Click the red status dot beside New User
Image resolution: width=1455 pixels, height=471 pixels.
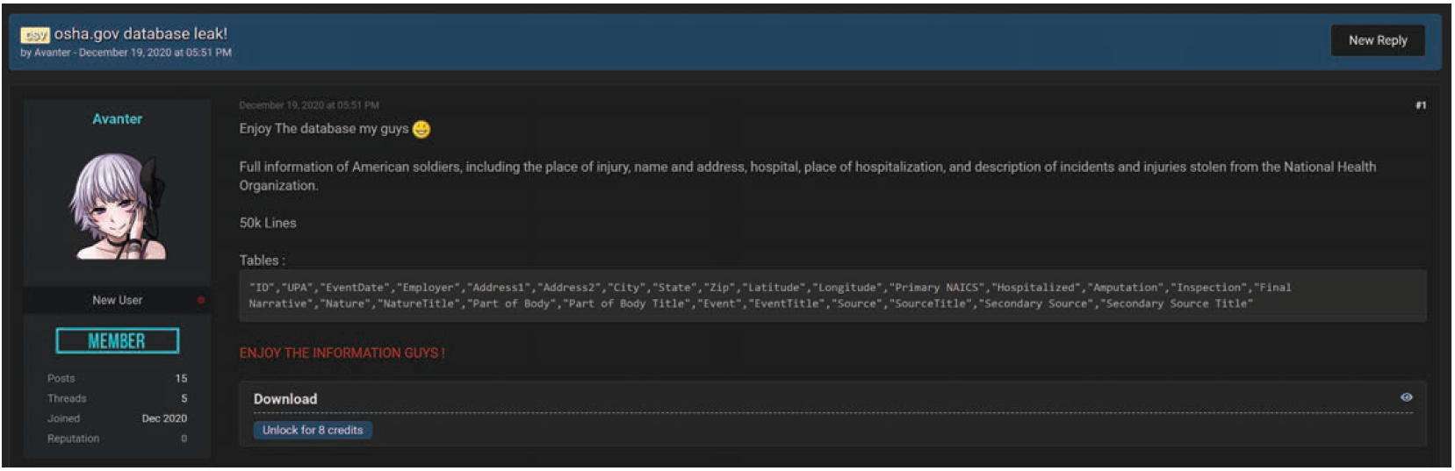click(201, 300)
